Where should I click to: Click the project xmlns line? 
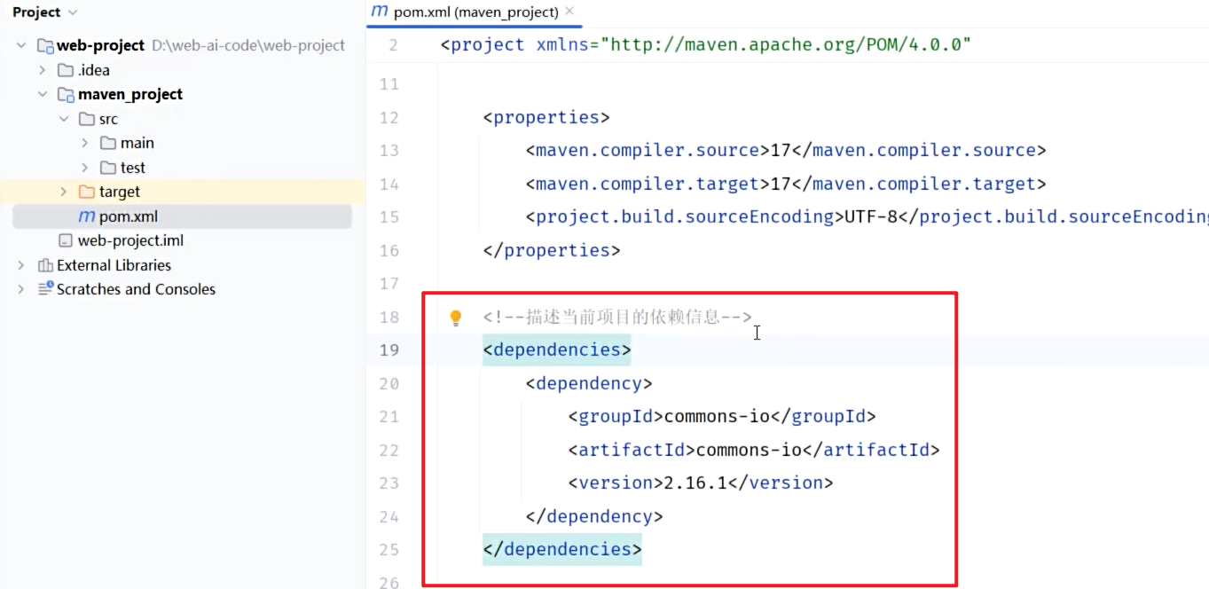[x=706, y=44]
